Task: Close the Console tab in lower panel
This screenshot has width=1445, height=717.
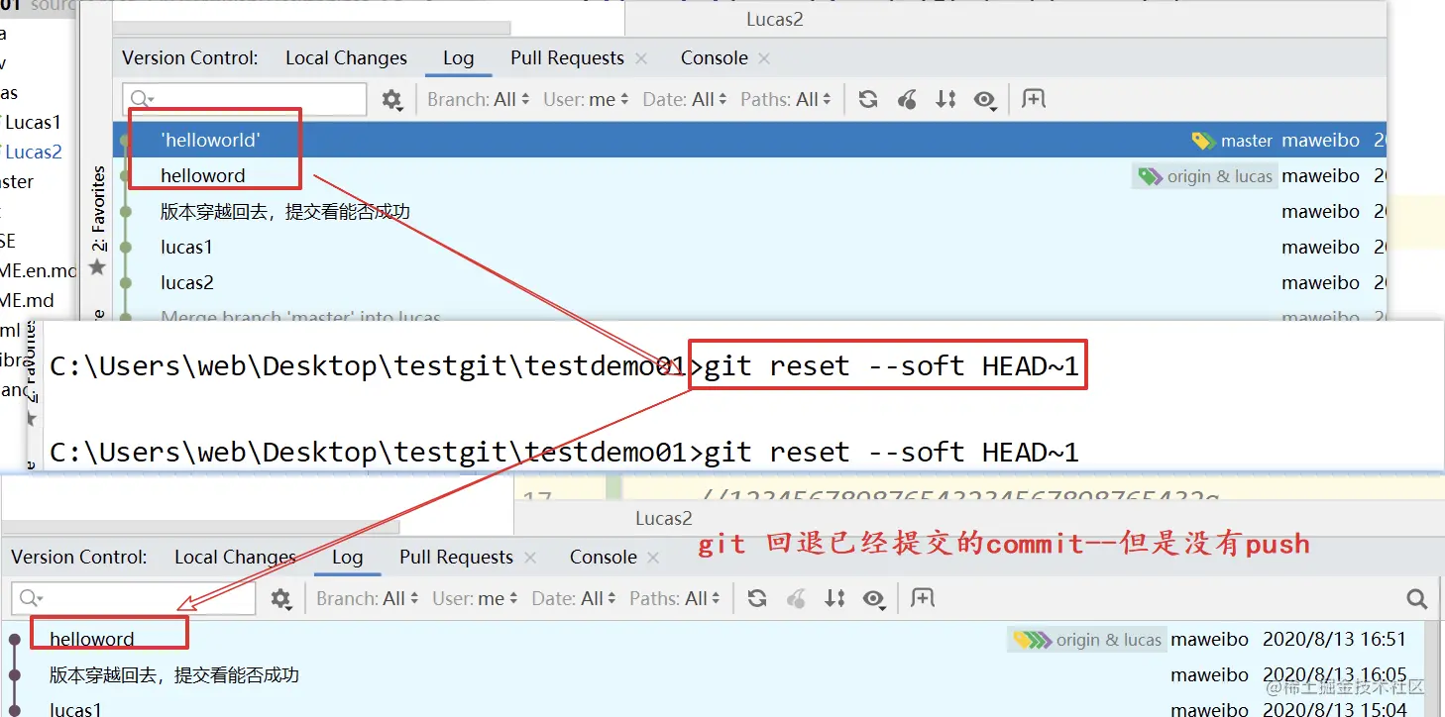Action: click(653, 558)
